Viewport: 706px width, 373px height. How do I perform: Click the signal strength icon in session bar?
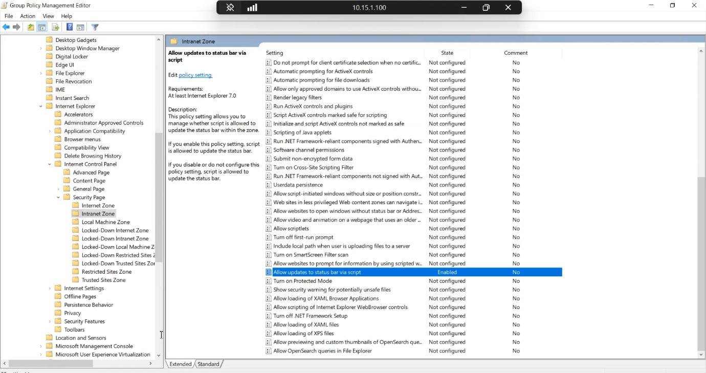pos(252,7)
